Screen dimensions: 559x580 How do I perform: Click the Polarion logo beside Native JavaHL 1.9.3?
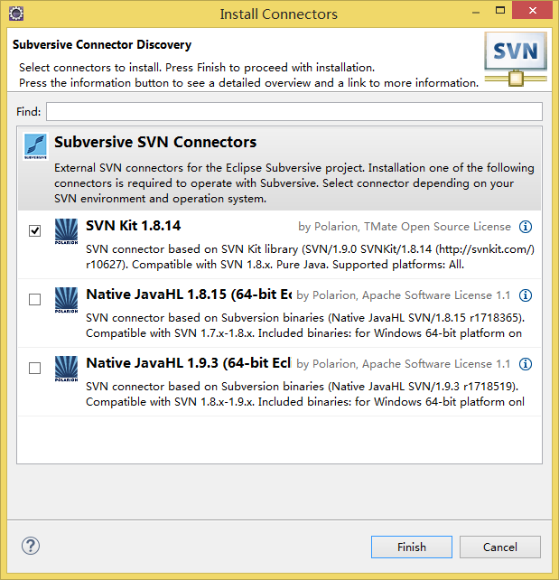pyautogui.click(x=66, y=369)
